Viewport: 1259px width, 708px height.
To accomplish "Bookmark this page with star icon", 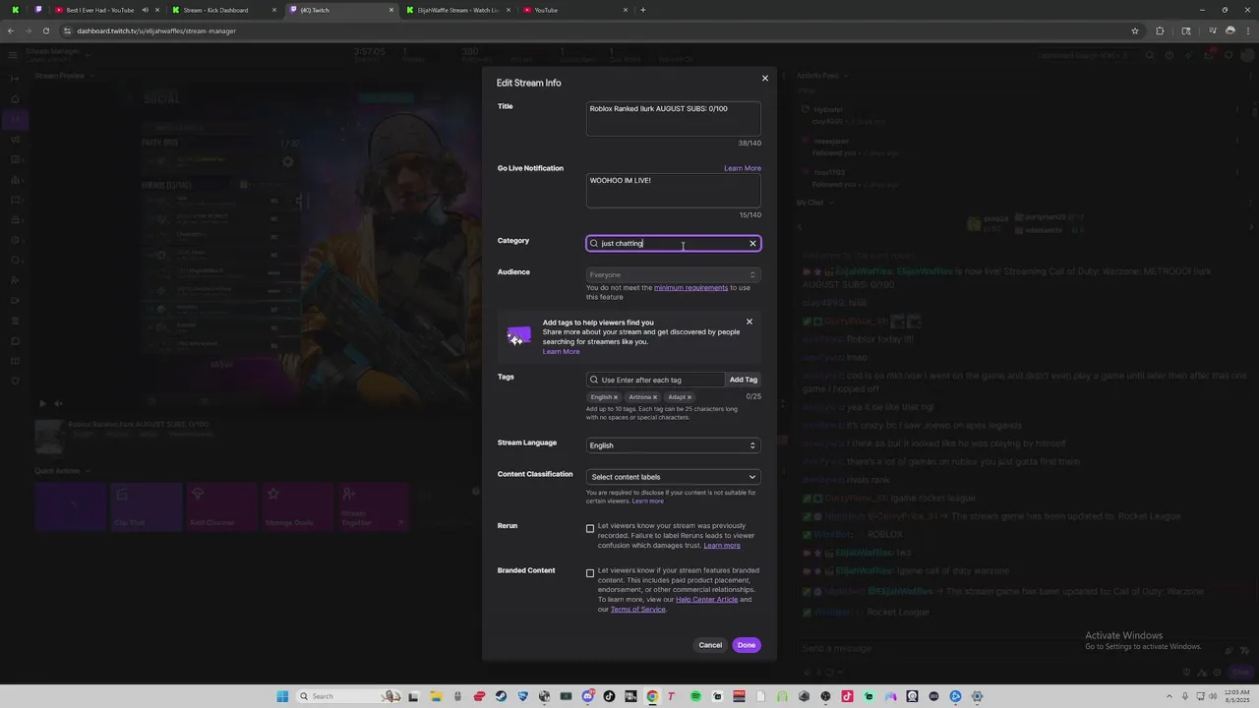I will (x=1135, y=30).
